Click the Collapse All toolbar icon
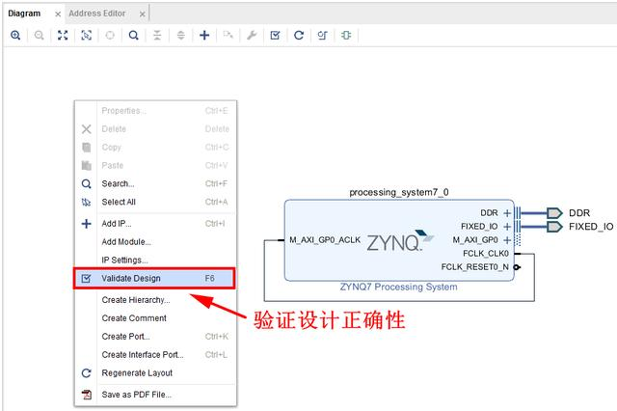This screenshot has height=411, width=617. click(x=157, y=36)
